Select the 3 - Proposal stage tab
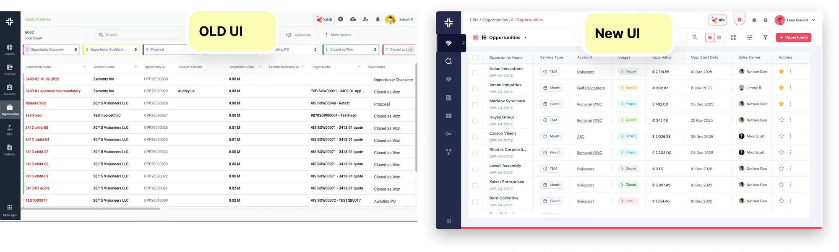Image resolution: width=839 pixels, height=252 pixels. [165, 49]
